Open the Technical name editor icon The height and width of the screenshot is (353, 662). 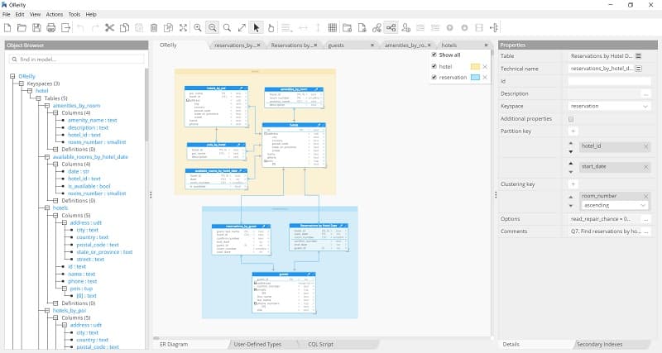tap(638, 69)
